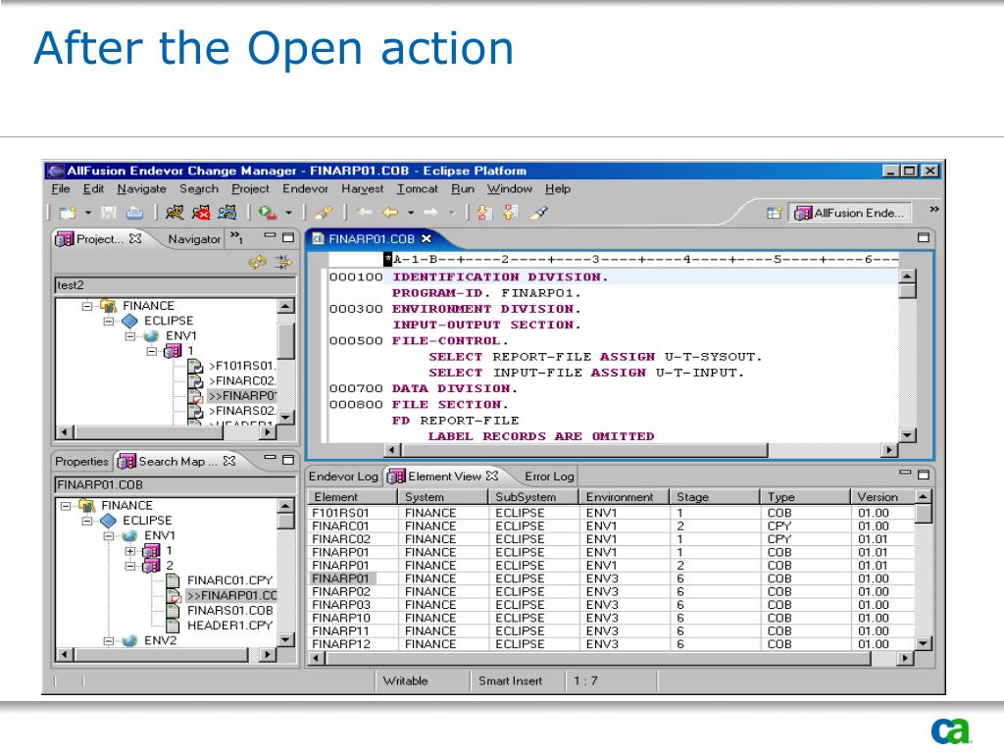Open the Window menu
Screen dimensions: 1004x753
(x=510, y=189)
